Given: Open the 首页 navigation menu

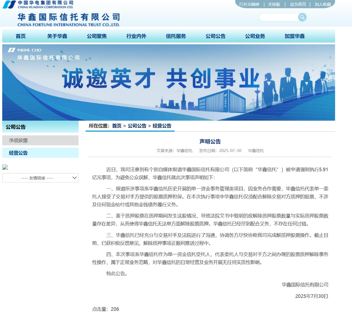Looking at the screenshot, I should tap(21, 36).
